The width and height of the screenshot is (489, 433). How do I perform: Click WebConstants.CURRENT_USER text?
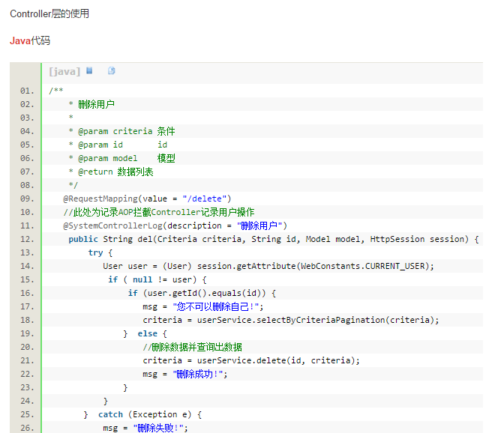363,266
